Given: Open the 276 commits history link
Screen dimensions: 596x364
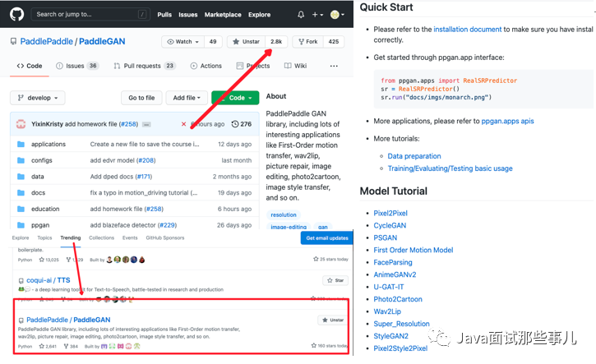Looking at the screenshot, I should (242, 124).
